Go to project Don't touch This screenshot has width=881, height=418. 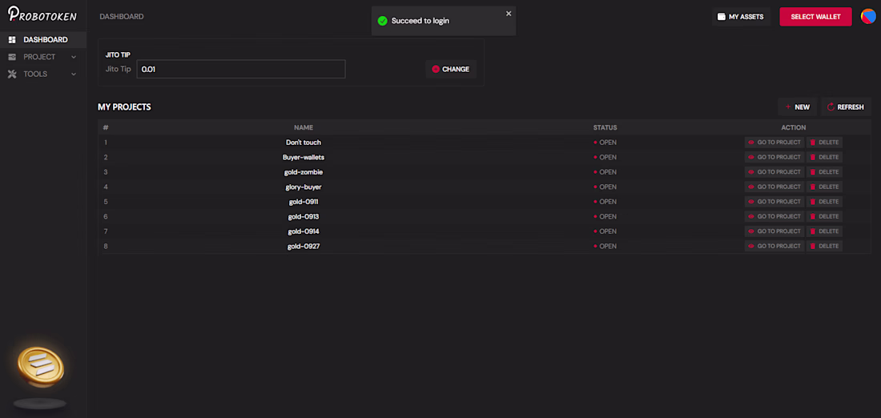(x=774, y=143)
